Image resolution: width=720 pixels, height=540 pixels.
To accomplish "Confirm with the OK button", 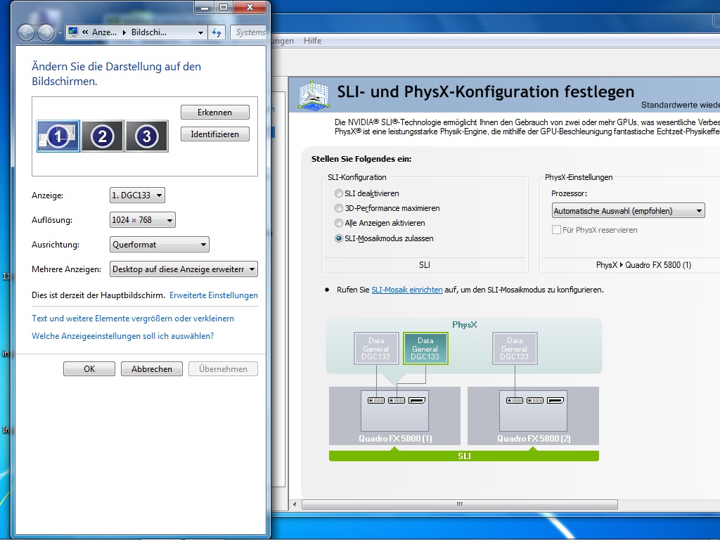I will pyautogui.click(x=89, y=368).
